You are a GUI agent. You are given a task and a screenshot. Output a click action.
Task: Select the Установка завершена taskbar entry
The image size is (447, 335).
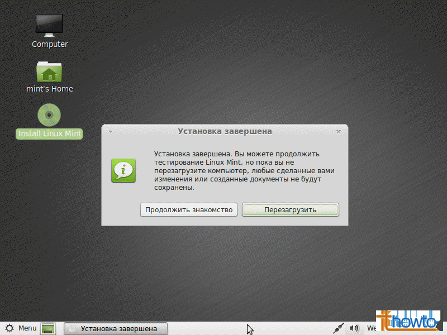coord(116,329)
